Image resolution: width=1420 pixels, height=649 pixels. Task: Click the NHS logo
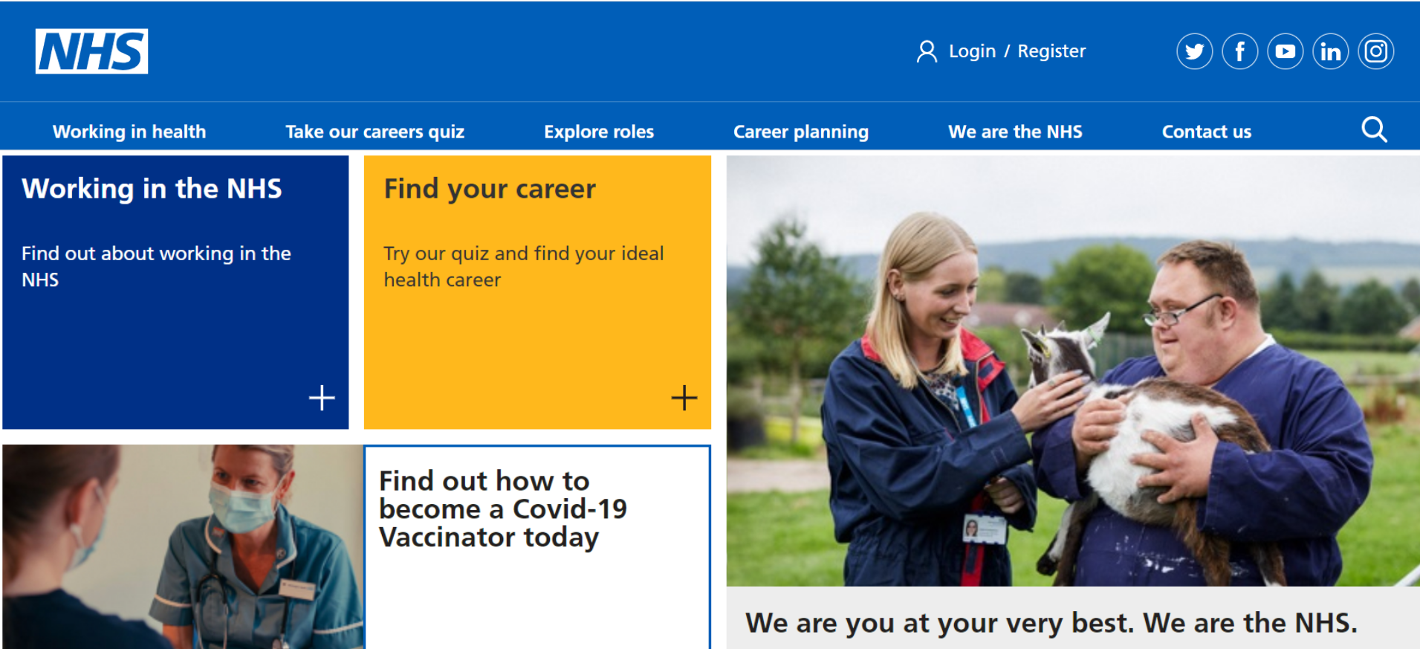coord(91,51)
